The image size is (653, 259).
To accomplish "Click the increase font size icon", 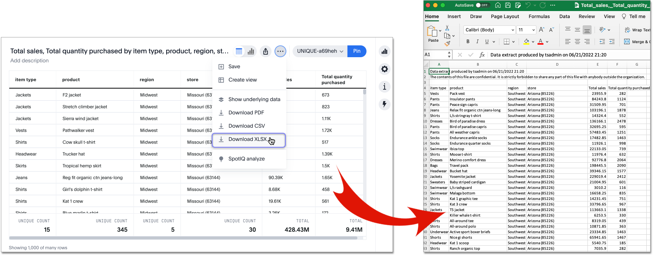I will tap(542, 30).
